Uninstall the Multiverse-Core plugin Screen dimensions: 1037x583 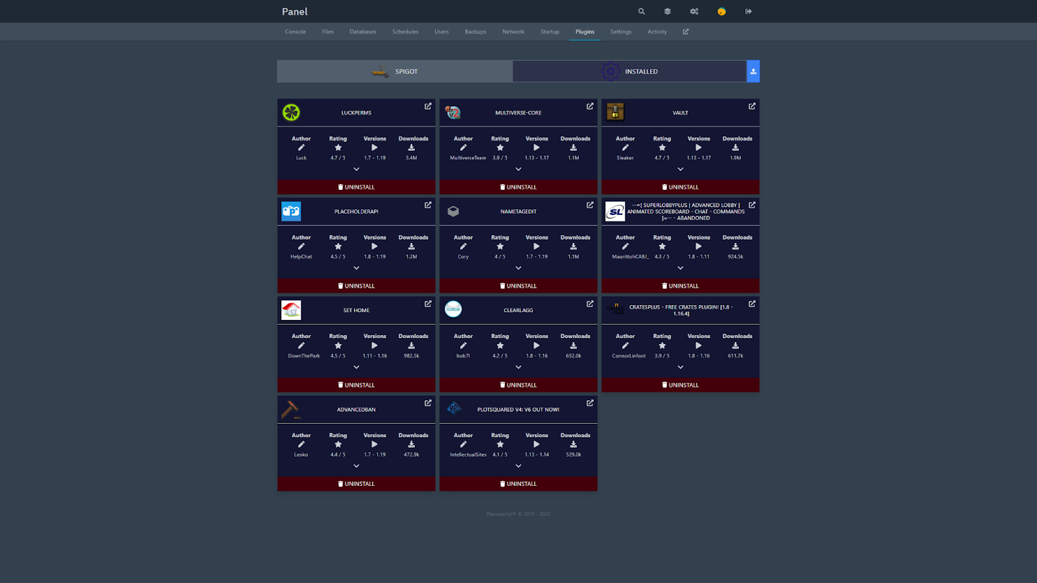[518, 187]
